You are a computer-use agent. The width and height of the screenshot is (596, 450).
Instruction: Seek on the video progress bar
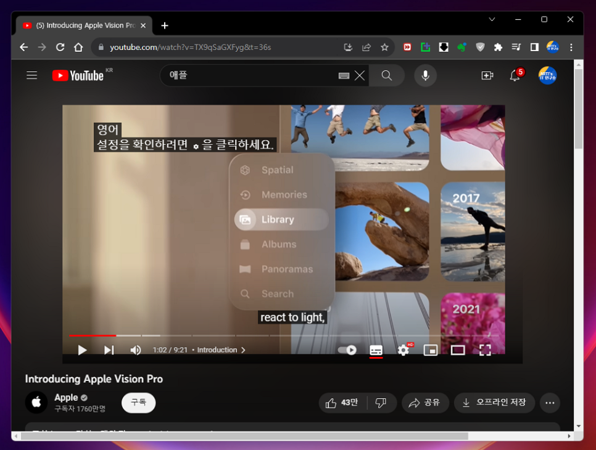click(284, 335)
